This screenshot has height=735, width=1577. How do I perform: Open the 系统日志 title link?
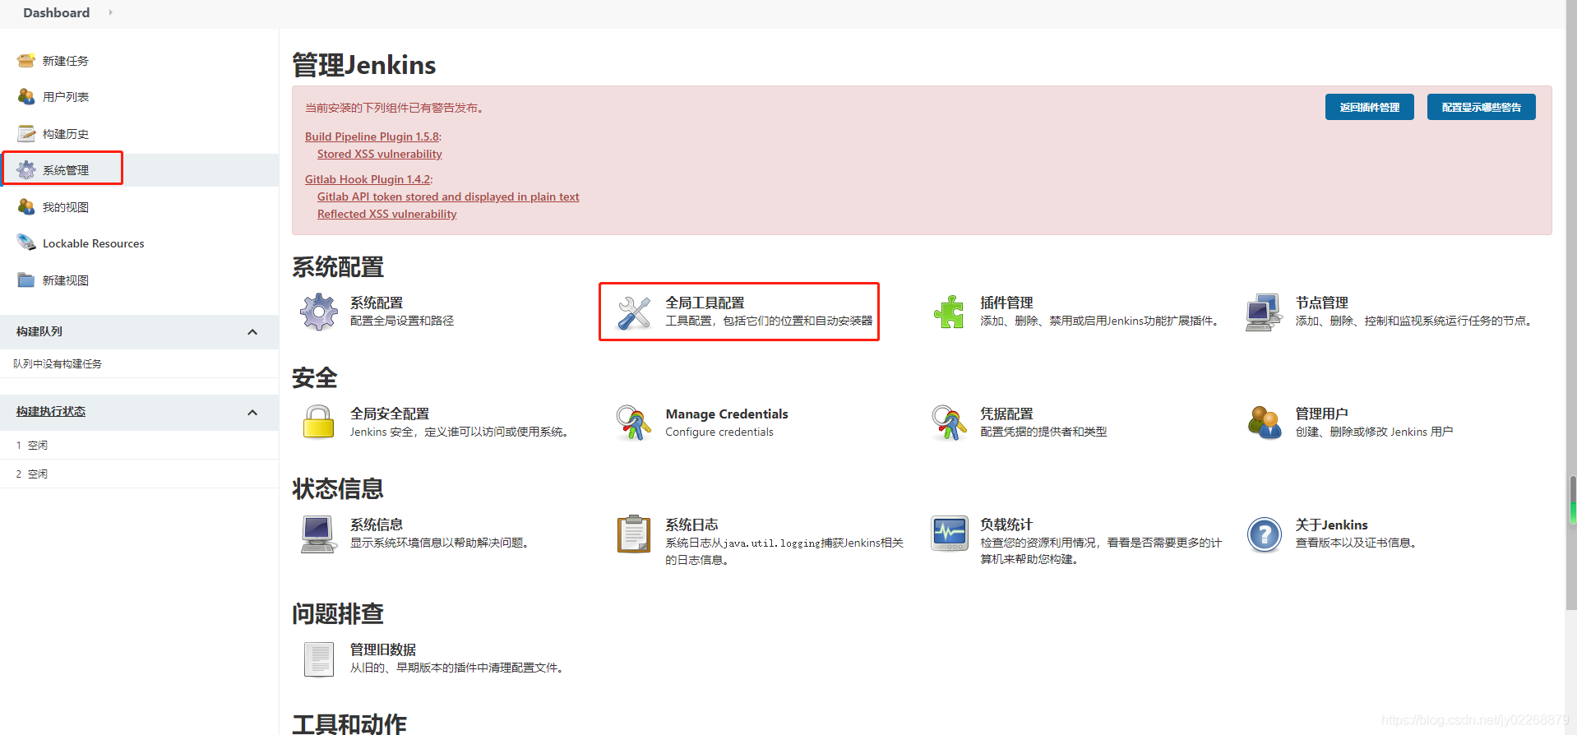point(691,525)
